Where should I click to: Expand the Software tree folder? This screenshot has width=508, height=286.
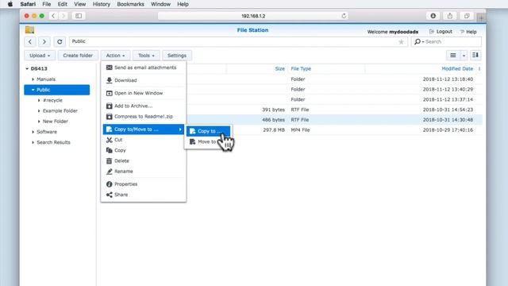click(x=33, y=132)
